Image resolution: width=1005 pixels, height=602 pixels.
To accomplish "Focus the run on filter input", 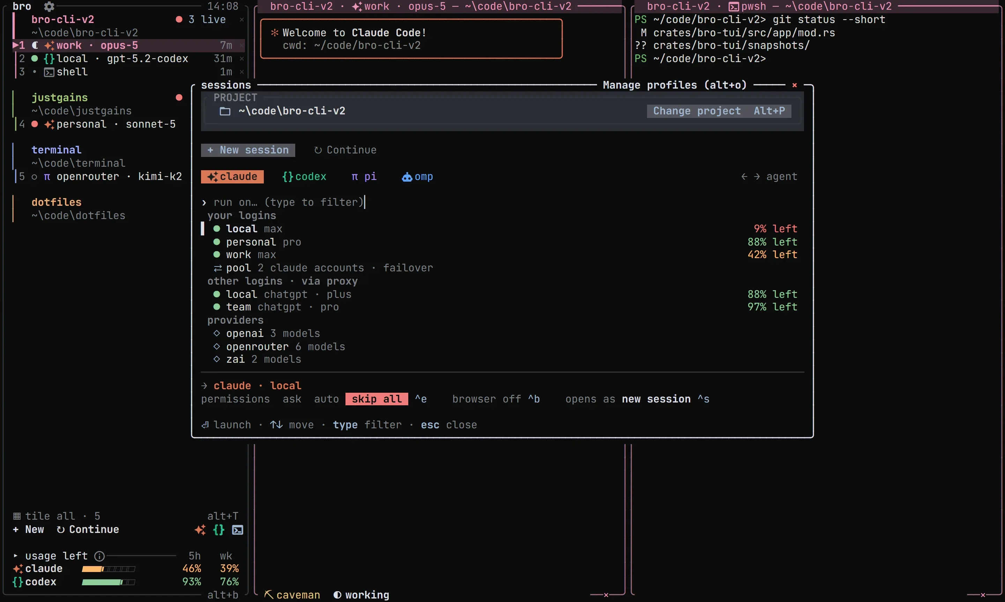I will coord(502,202).
